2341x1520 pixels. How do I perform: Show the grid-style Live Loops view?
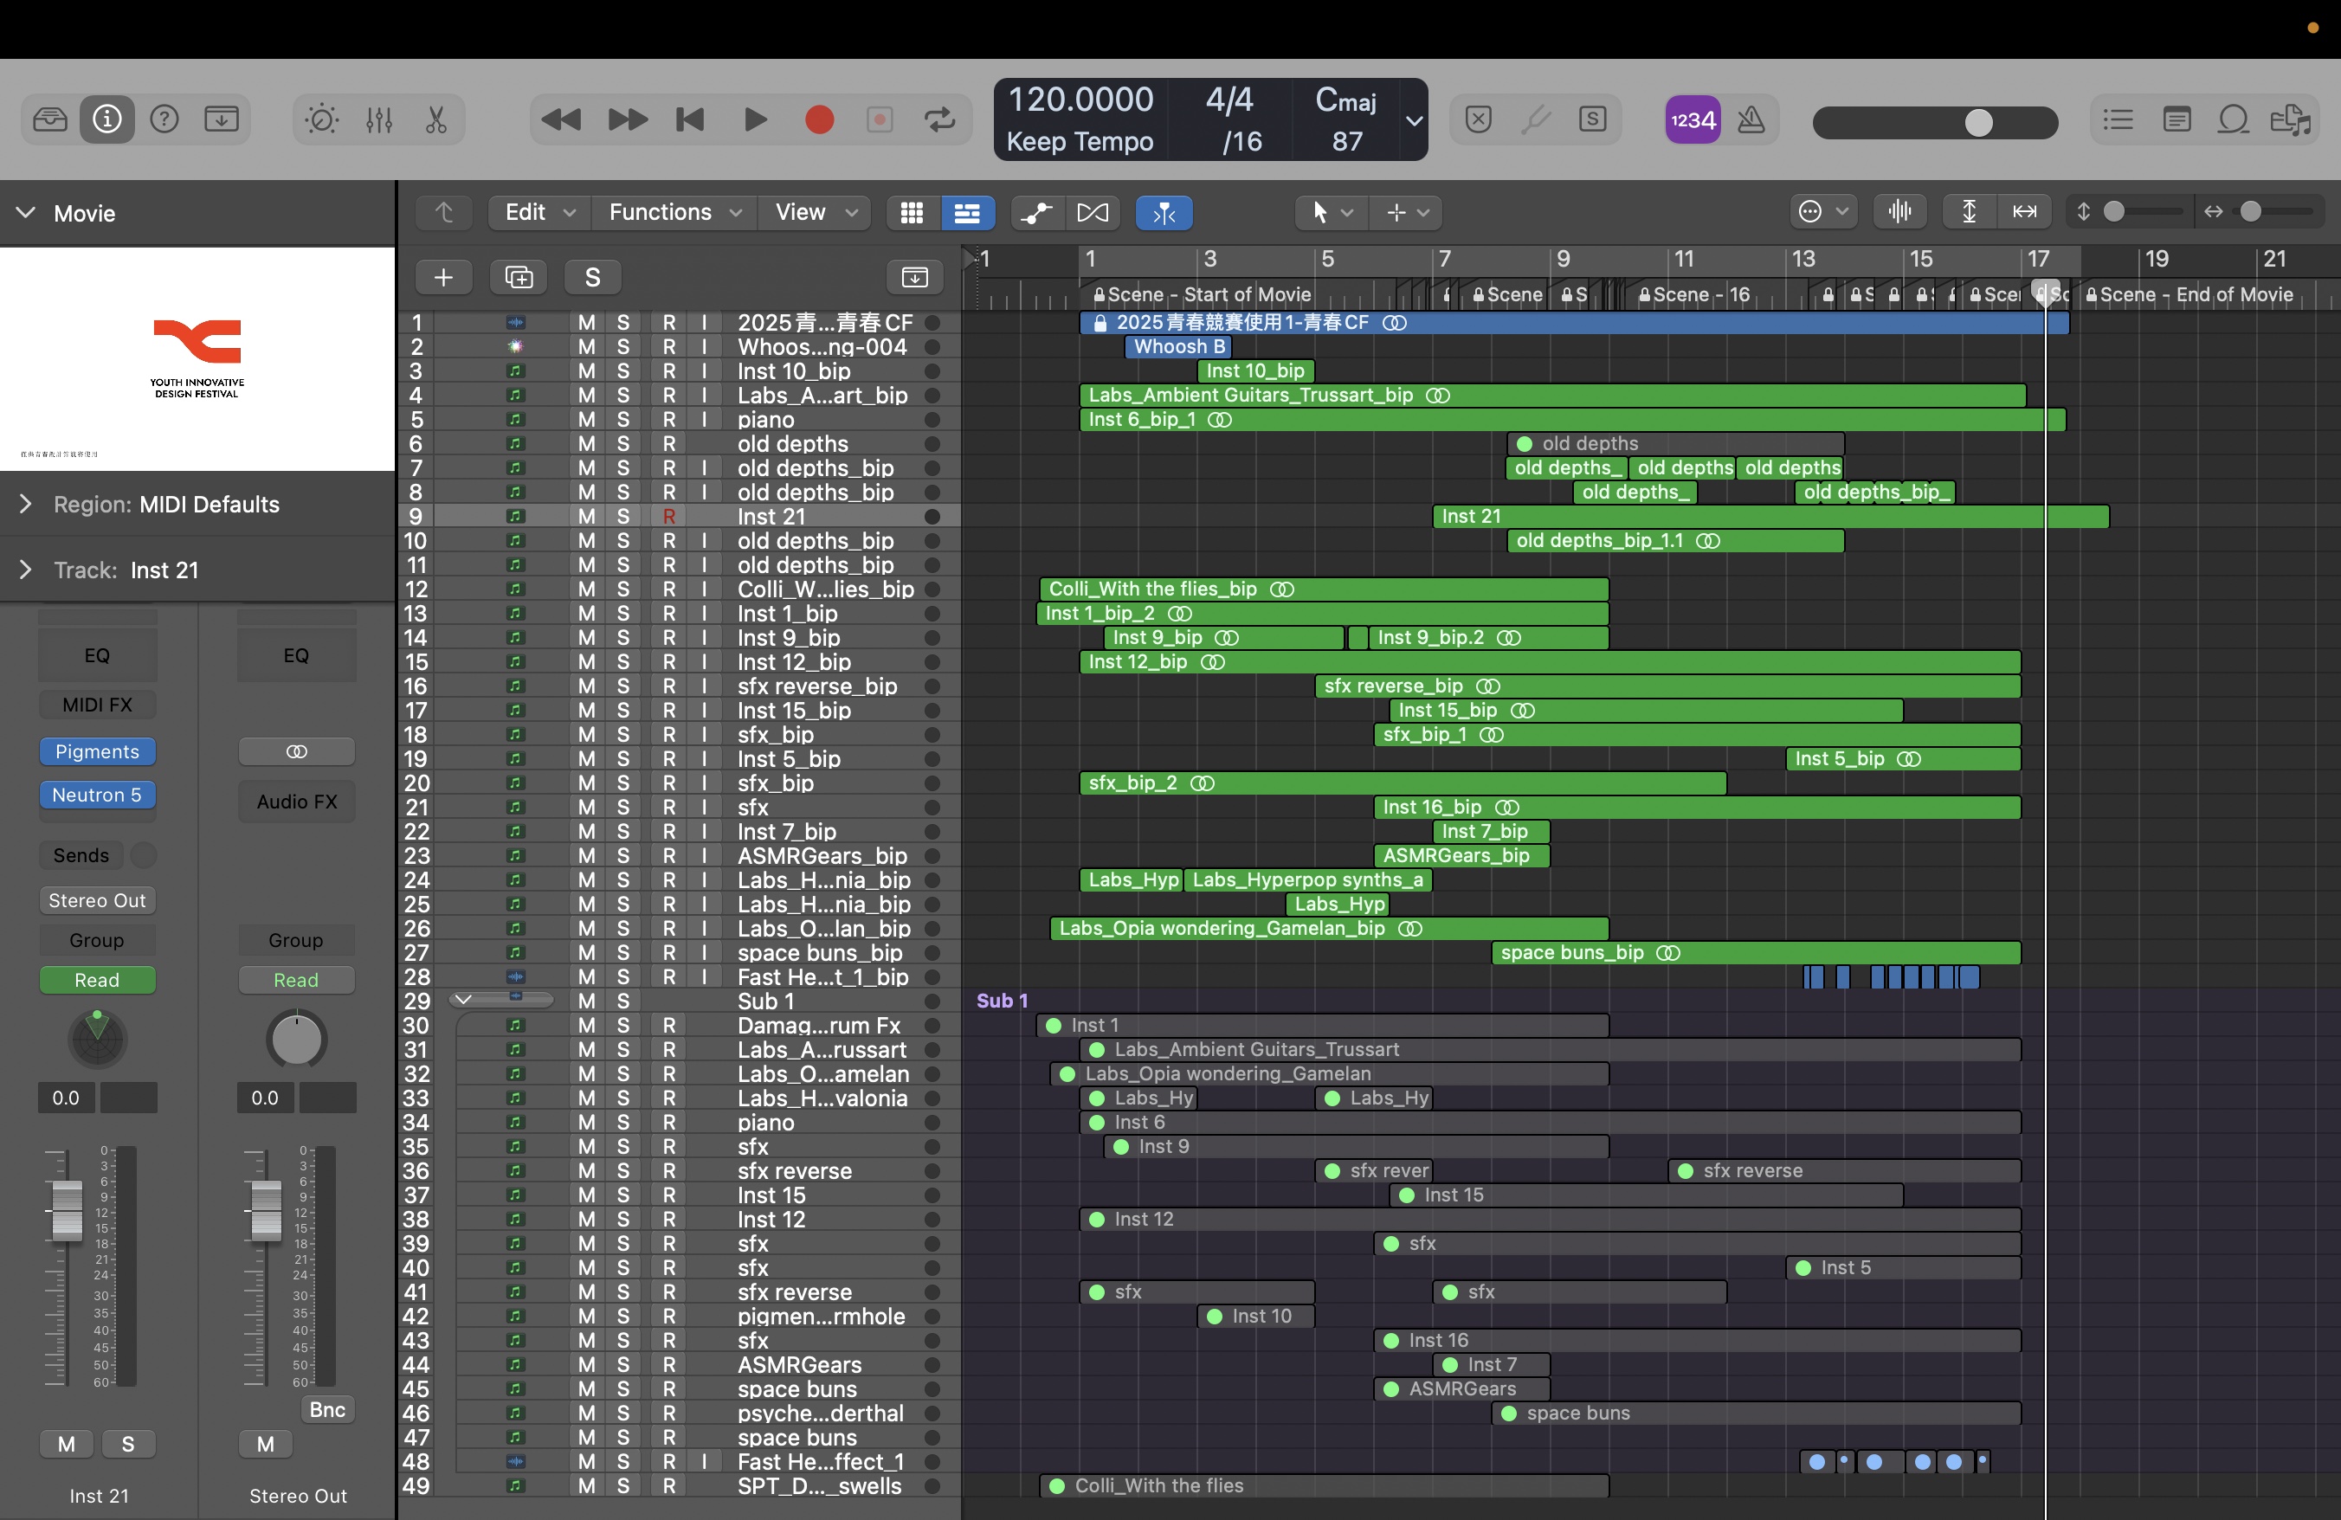pos(912,212)
